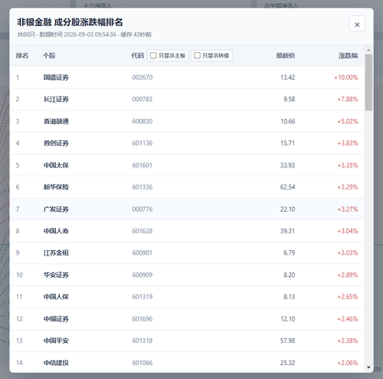Select stock 中国人寿

point(56,231)
